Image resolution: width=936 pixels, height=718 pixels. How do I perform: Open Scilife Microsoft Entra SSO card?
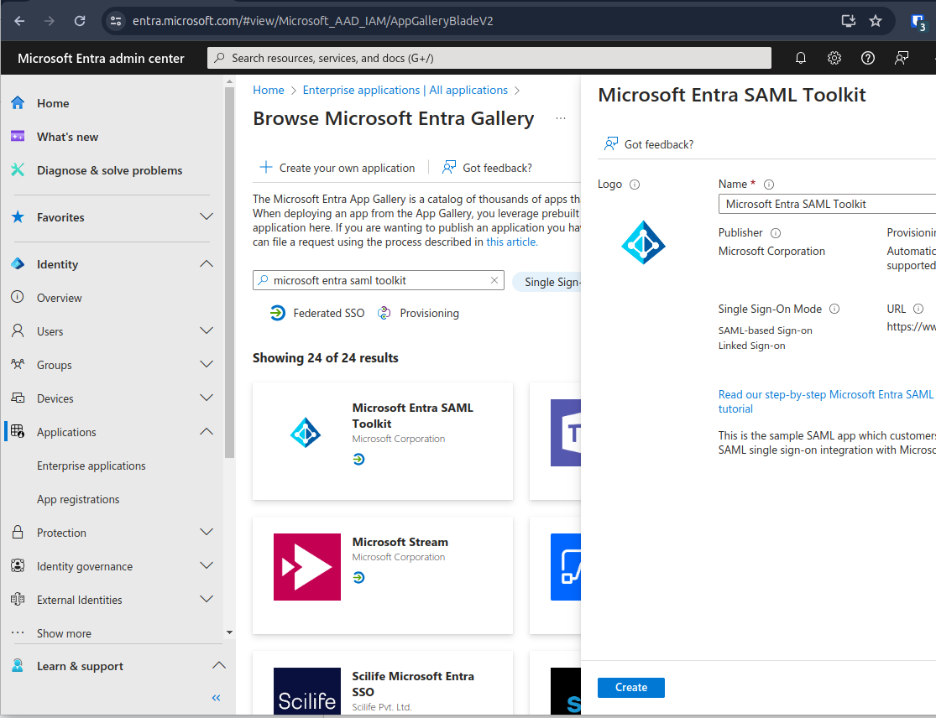point(383,684)
